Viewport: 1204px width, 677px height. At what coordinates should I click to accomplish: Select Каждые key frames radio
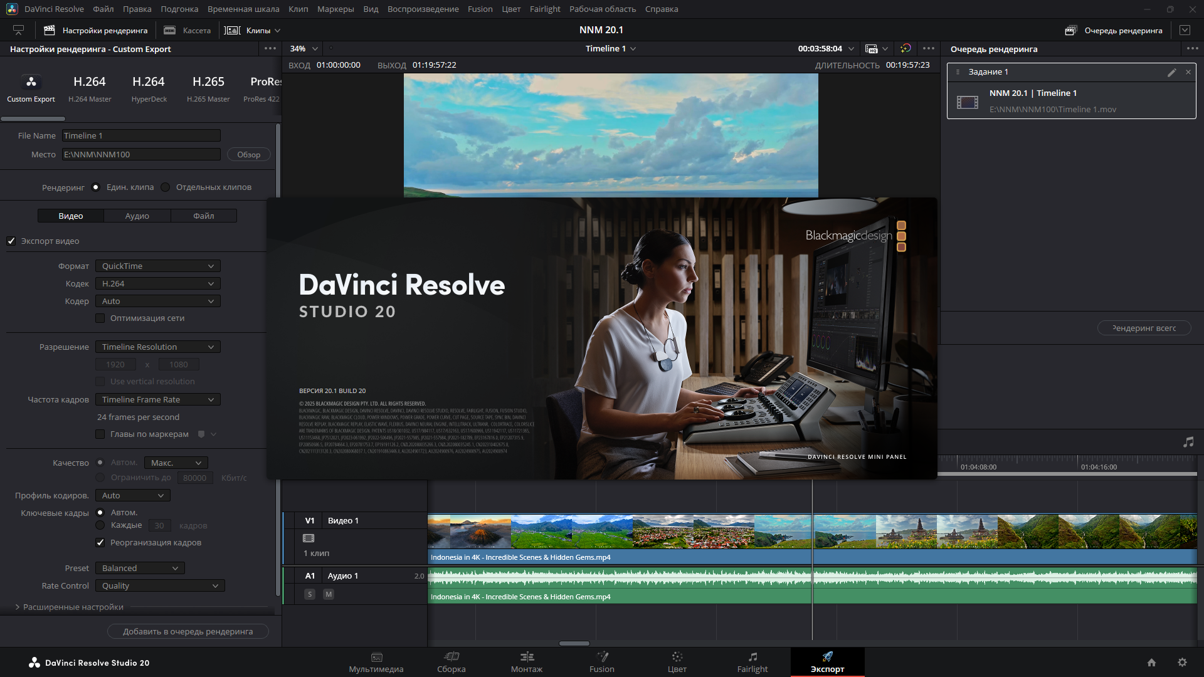(100, 525)
